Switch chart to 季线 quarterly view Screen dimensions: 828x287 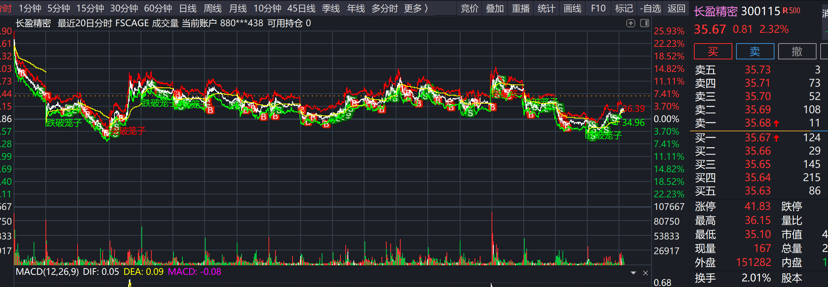(x=331, y=8)
